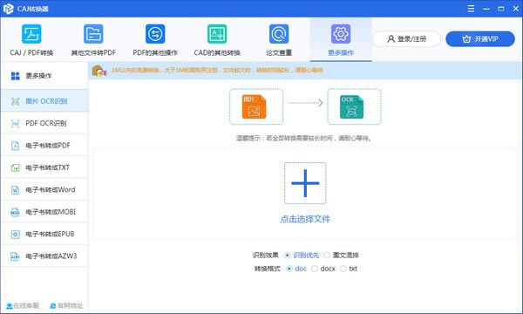Screen dimensions: 523x314
Task: Choose txt as conversion format
Action: pos(343,269)
